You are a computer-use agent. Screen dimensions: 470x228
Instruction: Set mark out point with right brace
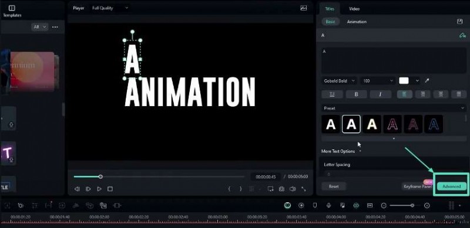(x=240, y=189)
